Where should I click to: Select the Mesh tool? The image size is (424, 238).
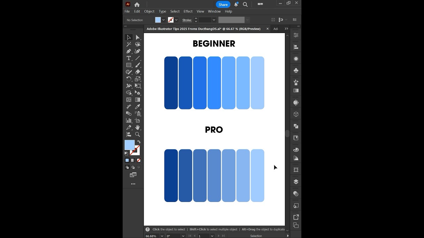129,100
